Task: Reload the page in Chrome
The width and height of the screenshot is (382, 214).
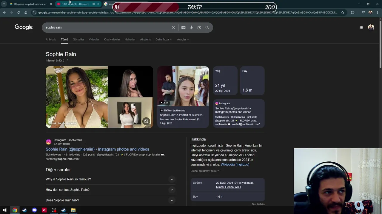Action: click(x=19, y=12)
